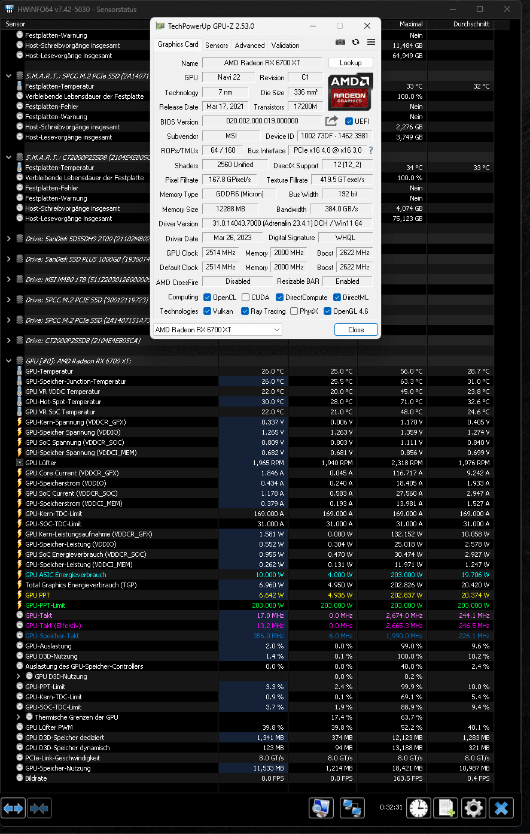Click the blue X close sensors icon

[501, 808]
